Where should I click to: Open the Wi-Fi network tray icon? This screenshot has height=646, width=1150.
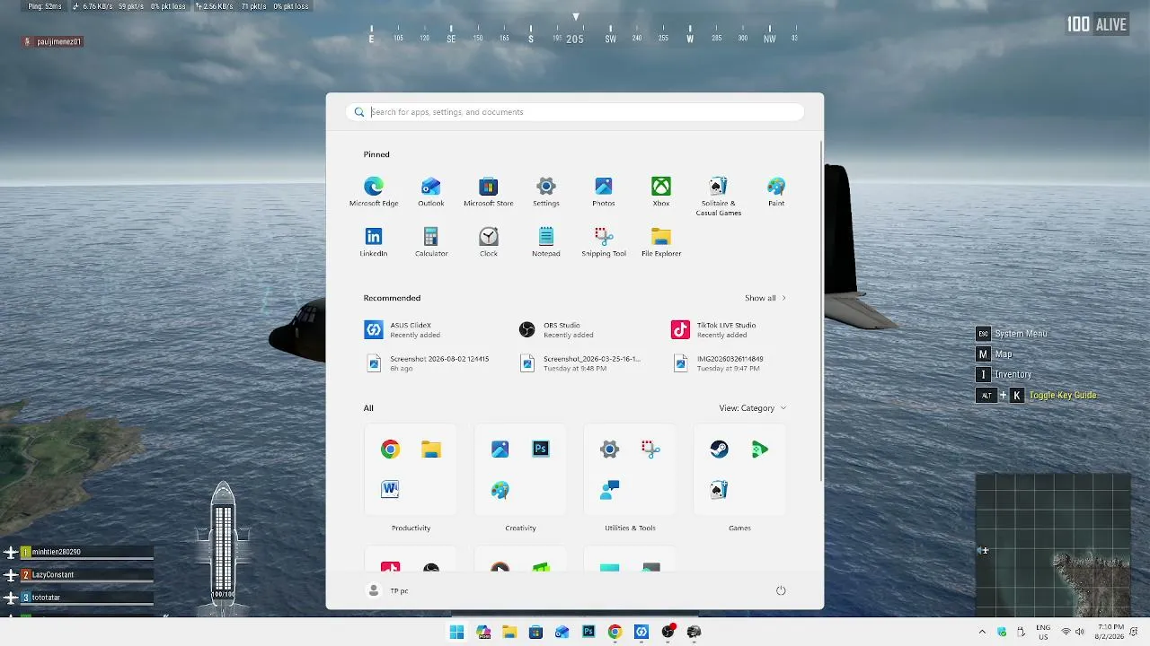pyautogui.click(x=1066, y=632)
